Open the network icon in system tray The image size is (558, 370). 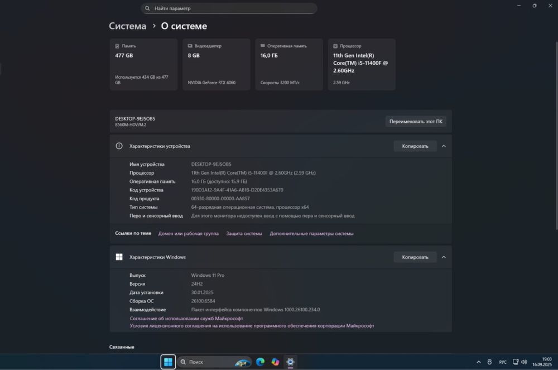pos(515,362)
